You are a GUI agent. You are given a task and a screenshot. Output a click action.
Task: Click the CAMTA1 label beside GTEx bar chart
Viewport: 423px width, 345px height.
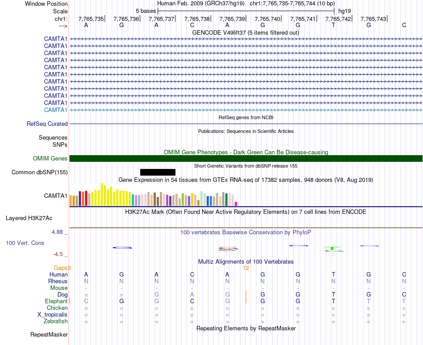point(56,196)
